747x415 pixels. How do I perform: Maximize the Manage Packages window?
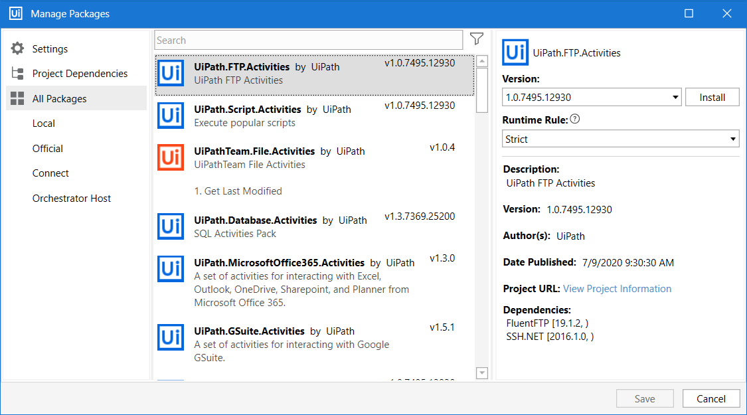tap(689, 13)
